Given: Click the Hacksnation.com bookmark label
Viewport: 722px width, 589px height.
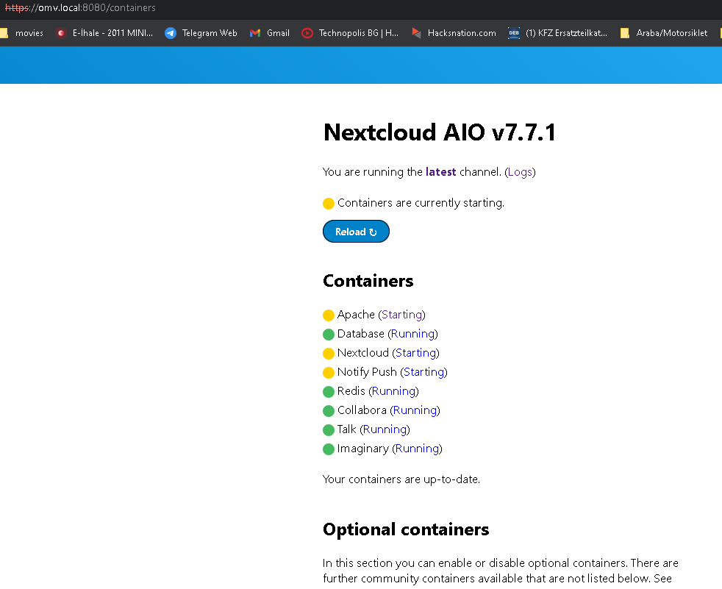Looking at the screenshot, I should click(x=462, y=33).
